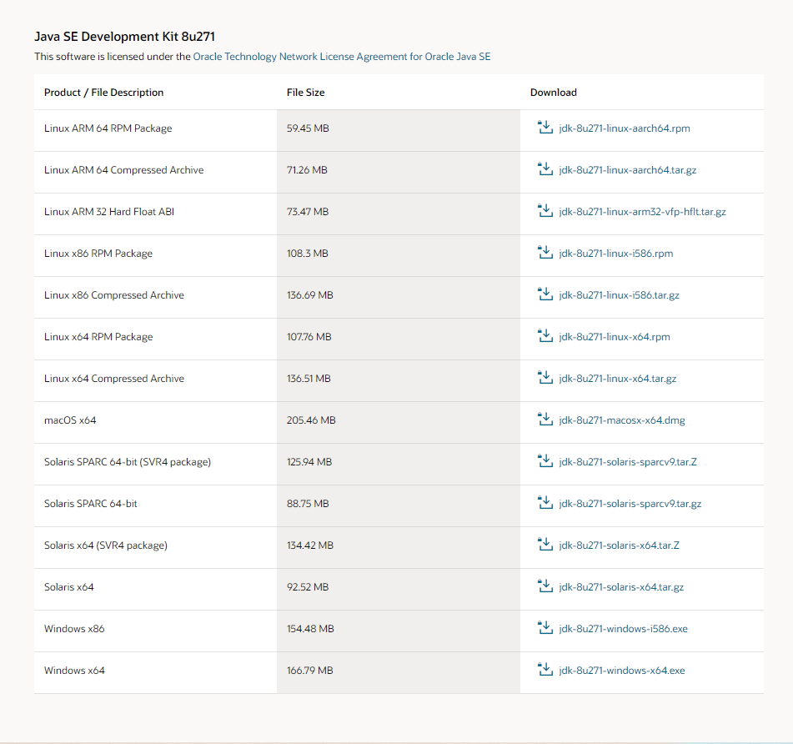Click the 71.26 MB file size cell
The width and height of the screenshot is (793, 744).
(399, 173)
